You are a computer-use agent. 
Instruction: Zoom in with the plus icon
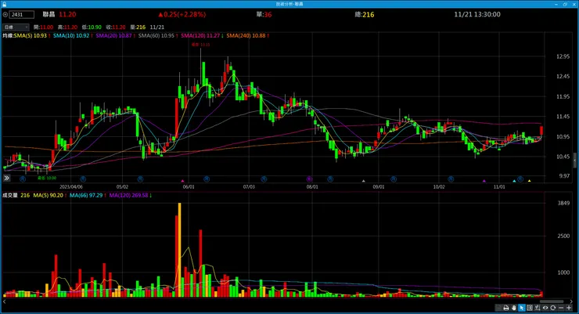pos(569,308)
